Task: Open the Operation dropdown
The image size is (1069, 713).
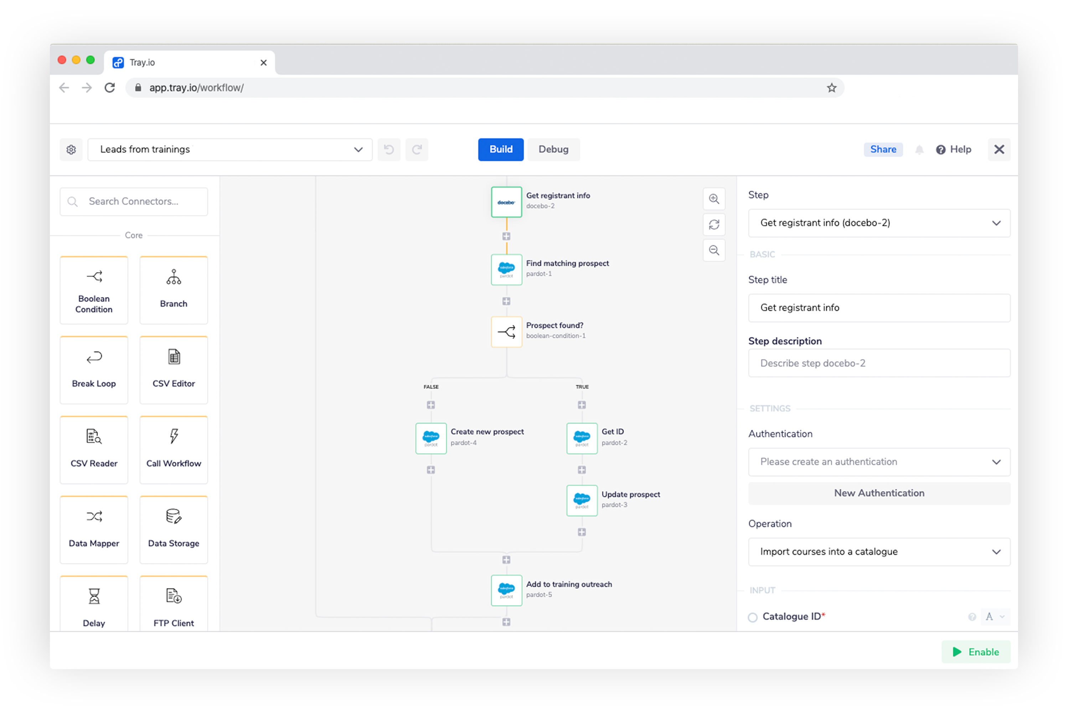Action: coord(879,552)
